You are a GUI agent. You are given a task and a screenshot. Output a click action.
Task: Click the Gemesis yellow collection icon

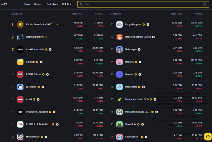coord(20,62)
